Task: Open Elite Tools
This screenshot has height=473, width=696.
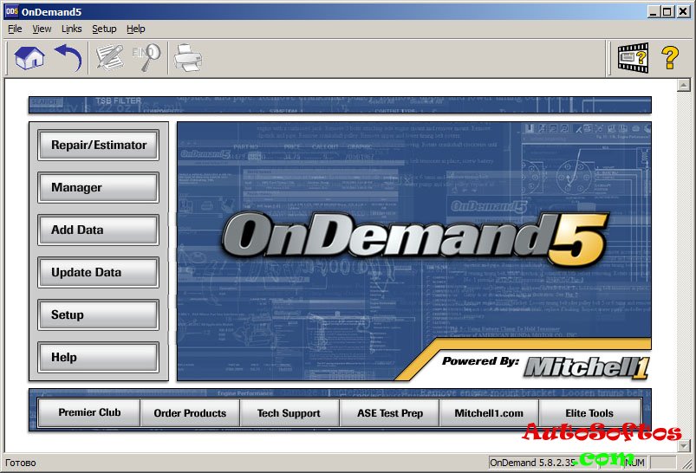Action: (590, 413)
